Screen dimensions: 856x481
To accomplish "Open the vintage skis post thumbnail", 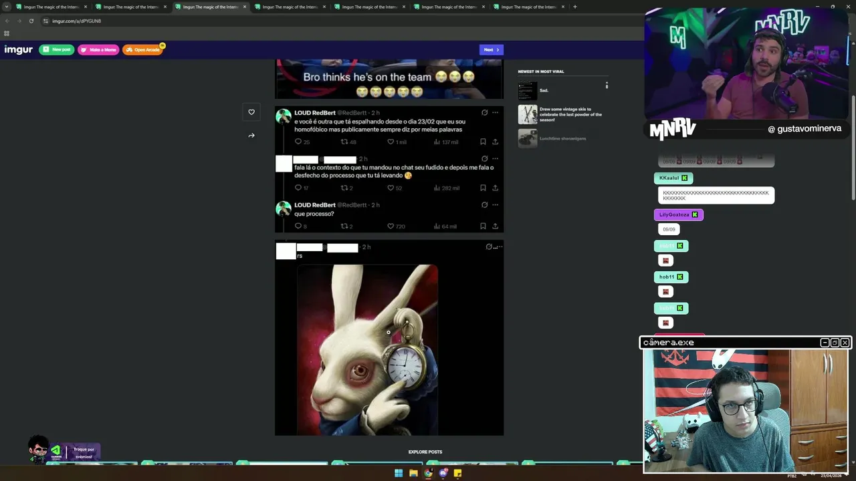I will click(x=528, y=114).
